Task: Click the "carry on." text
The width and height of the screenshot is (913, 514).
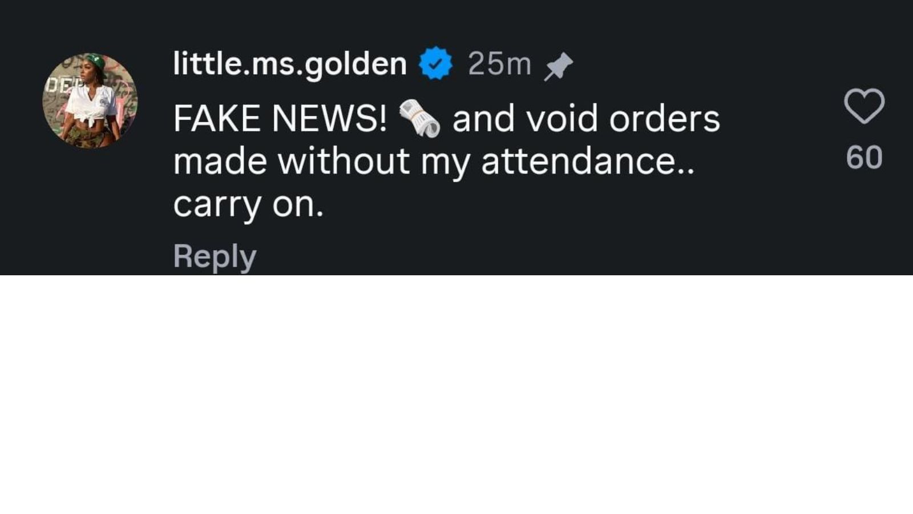Action: pos(248,204)
